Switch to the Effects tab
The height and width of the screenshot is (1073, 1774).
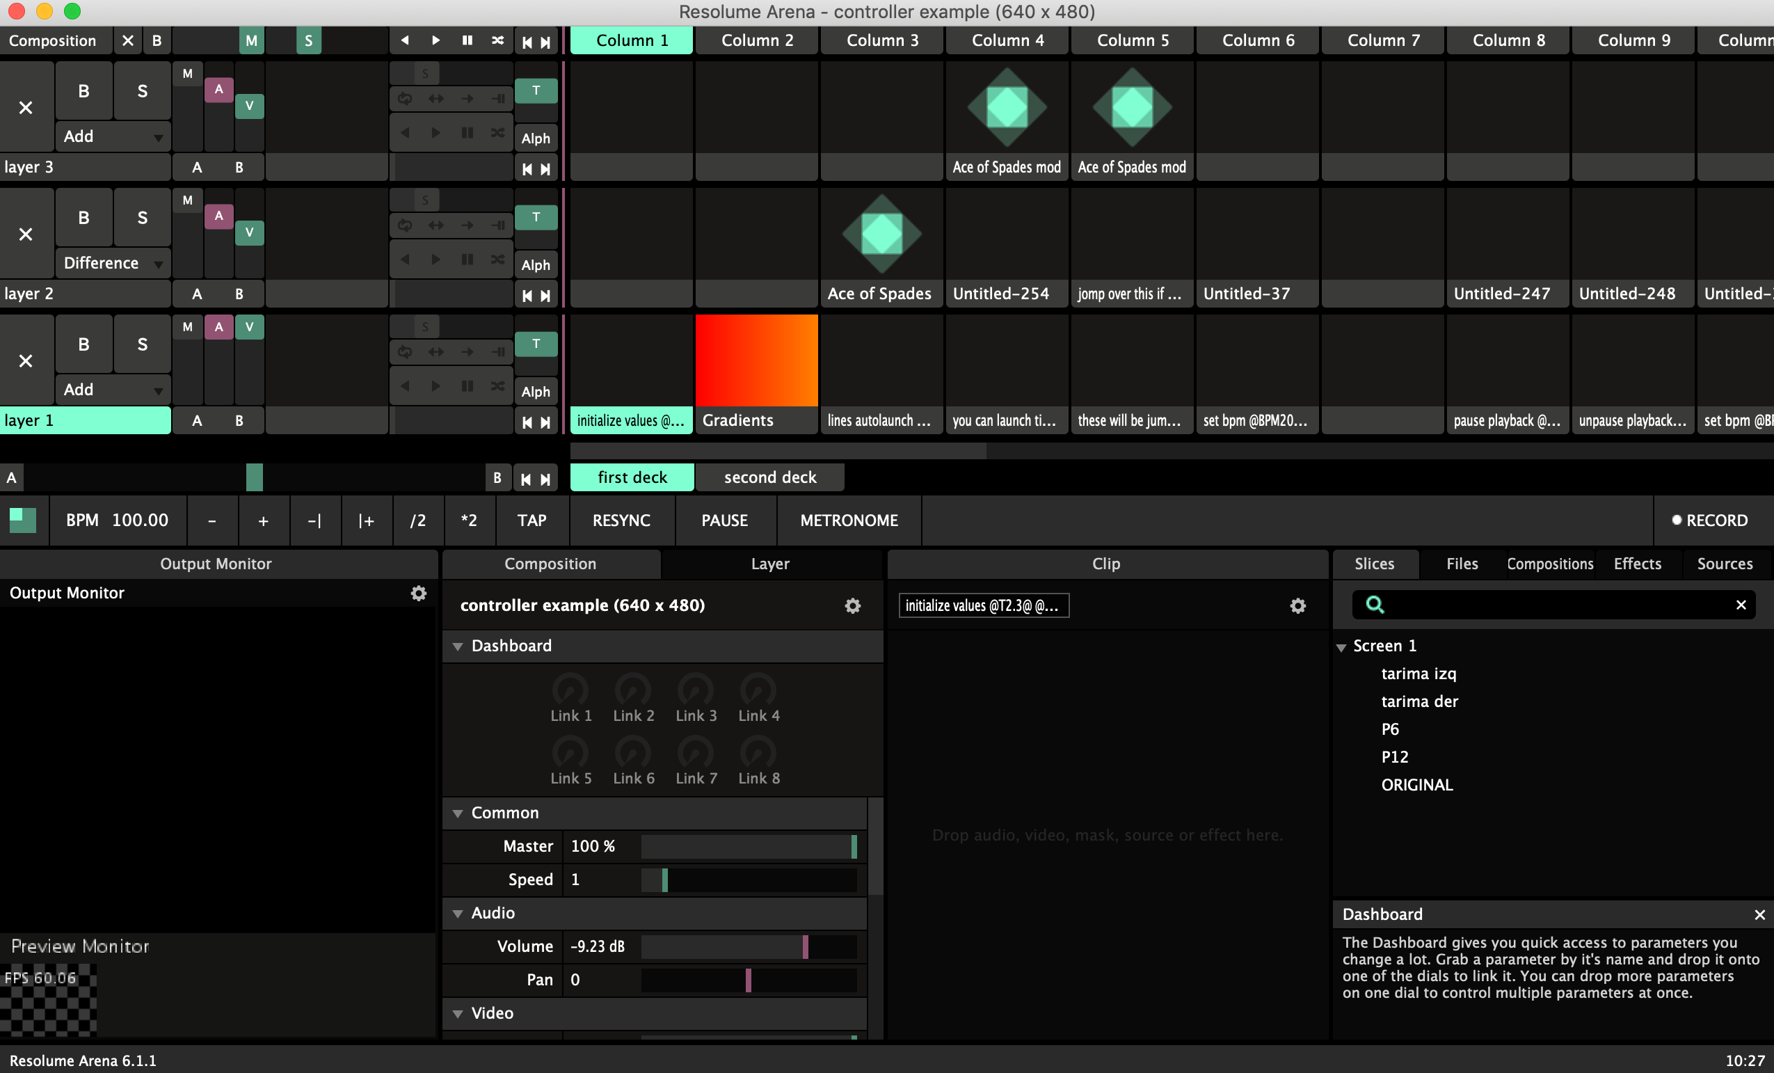[x=1637, y=564]
